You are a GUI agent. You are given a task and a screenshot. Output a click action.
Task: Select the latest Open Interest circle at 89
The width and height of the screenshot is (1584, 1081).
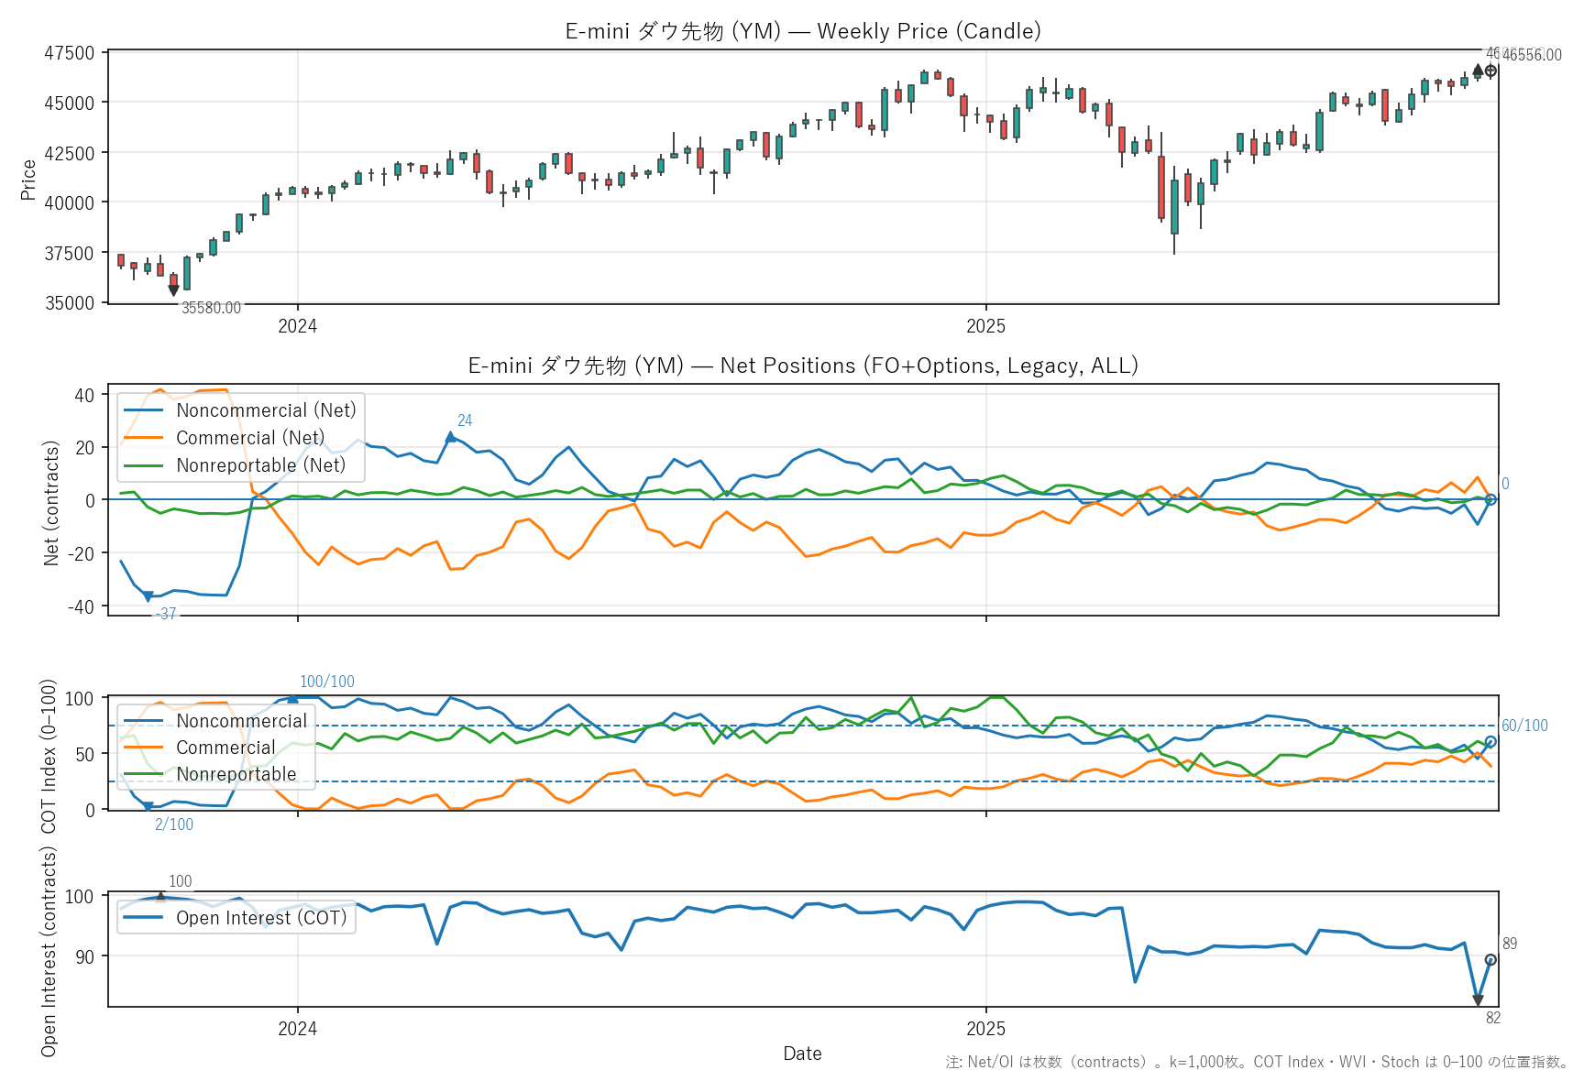point(1490,960)
